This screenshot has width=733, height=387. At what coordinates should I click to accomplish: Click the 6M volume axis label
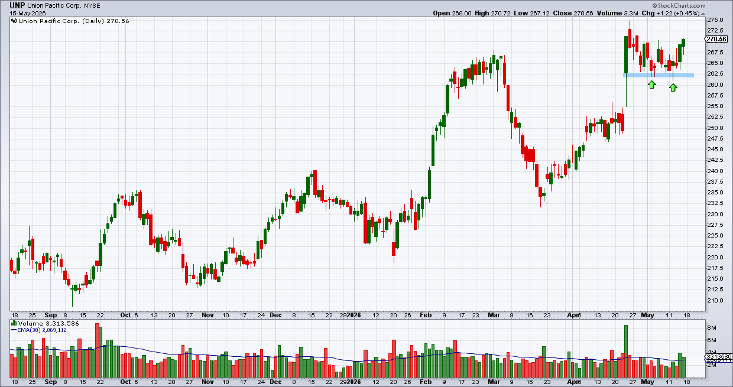tap(712, 340)
